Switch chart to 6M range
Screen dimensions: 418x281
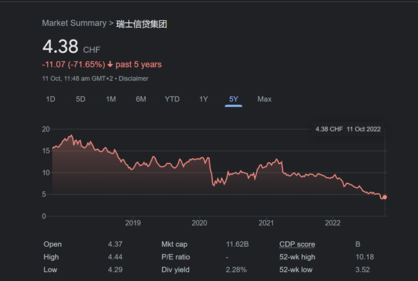(x=141, y=99)
